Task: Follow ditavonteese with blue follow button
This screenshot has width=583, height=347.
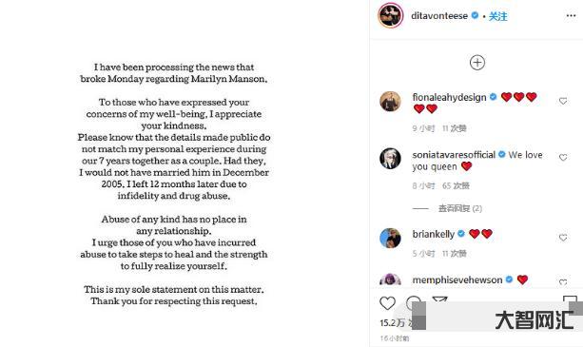Action: 497,16
